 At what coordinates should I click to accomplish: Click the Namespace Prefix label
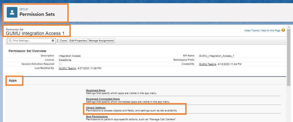(x=184, y=60)
